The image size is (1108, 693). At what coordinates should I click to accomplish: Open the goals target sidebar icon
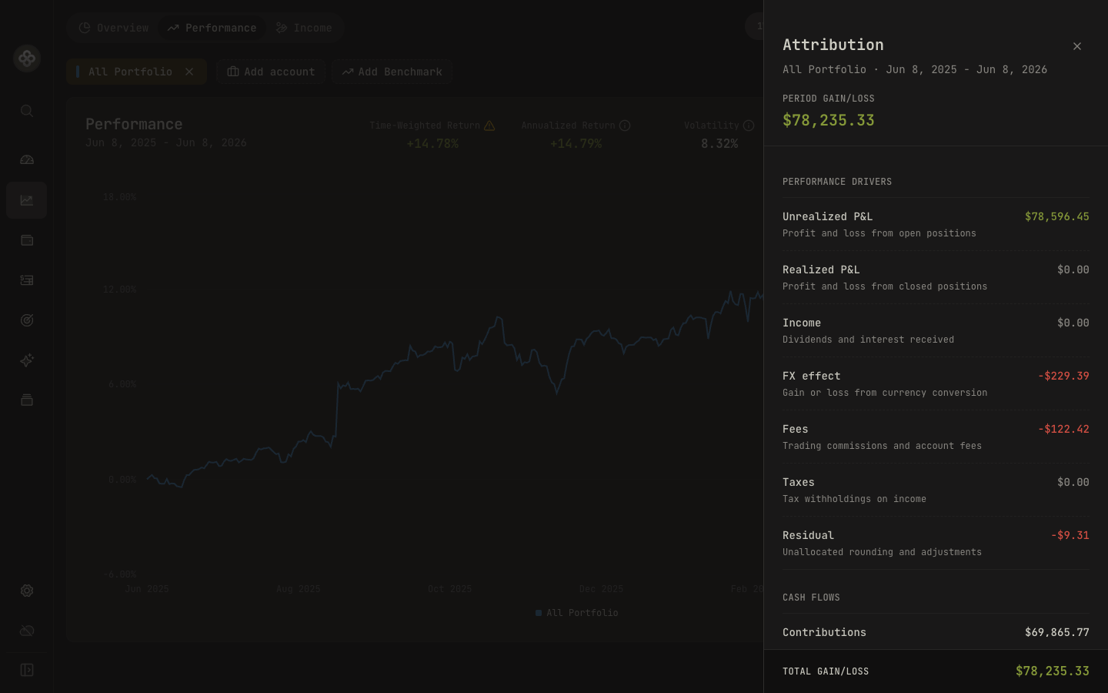27,320
